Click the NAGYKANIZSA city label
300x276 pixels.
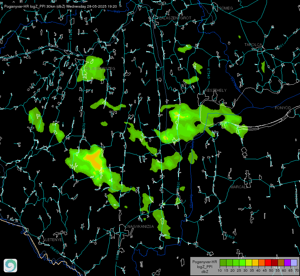(x=141, y=226)
